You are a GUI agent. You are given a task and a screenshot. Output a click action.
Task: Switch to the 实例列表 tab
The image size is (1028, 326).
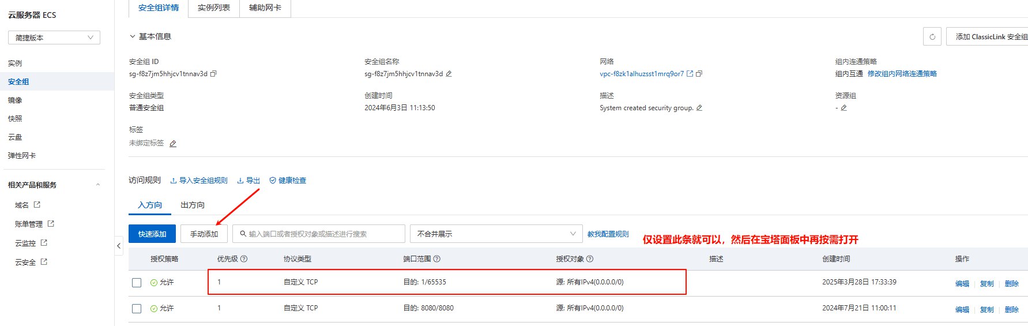click(x=213, y=8)
